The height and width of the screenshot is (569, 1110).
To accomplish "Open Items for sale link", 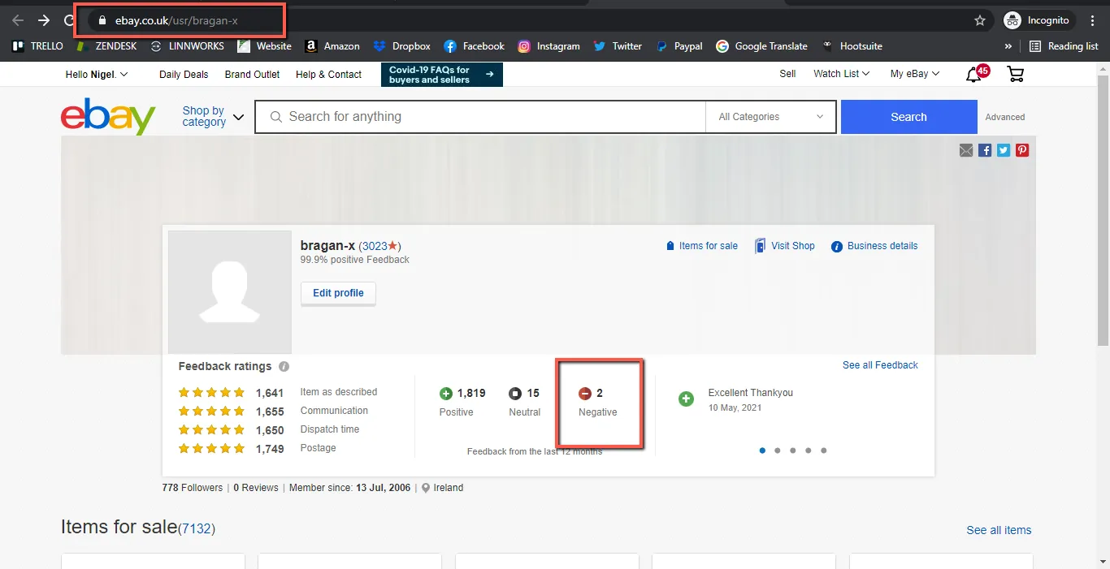I will click(701, 246).
